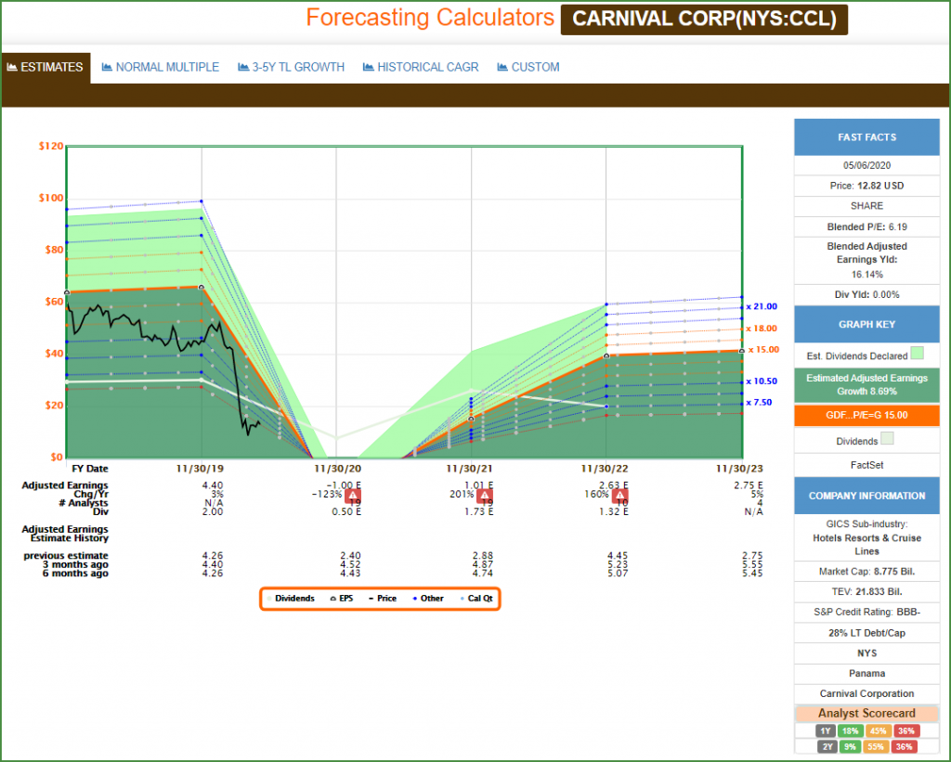Click the Carnival Corp (NYS:CCL) title button
This screenshot has width=951, height=762.
click(x=704, y=19)
